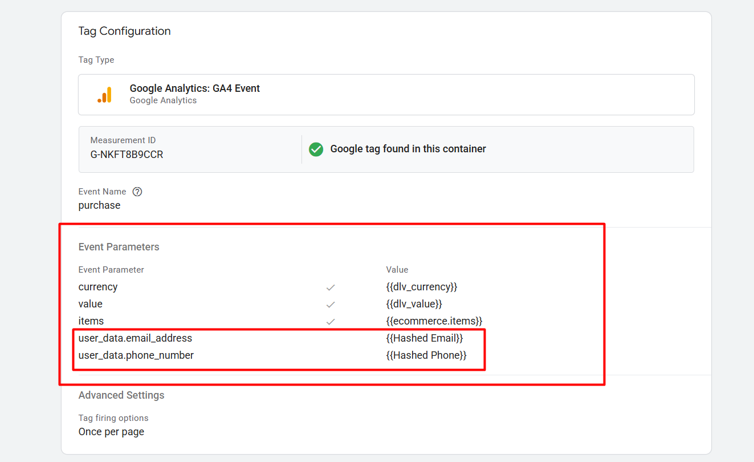The height and width of the screenshot is (462, 754).
Task: Click the green checkmark beside Google tag found
Action: pos(316,149)
